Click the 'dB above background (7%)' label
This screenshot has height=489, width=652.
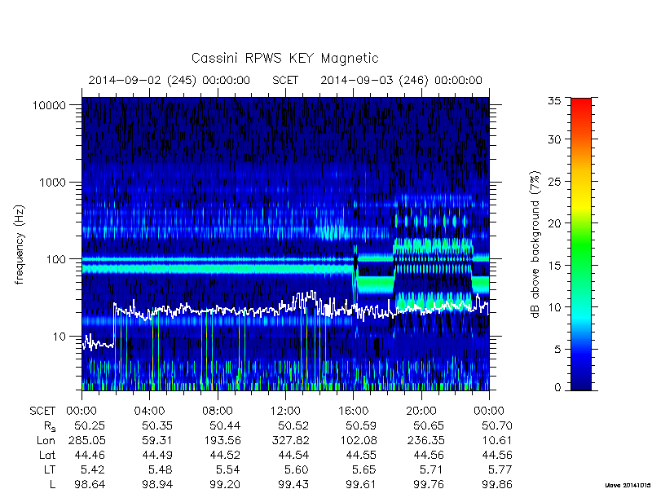(536, 244)
